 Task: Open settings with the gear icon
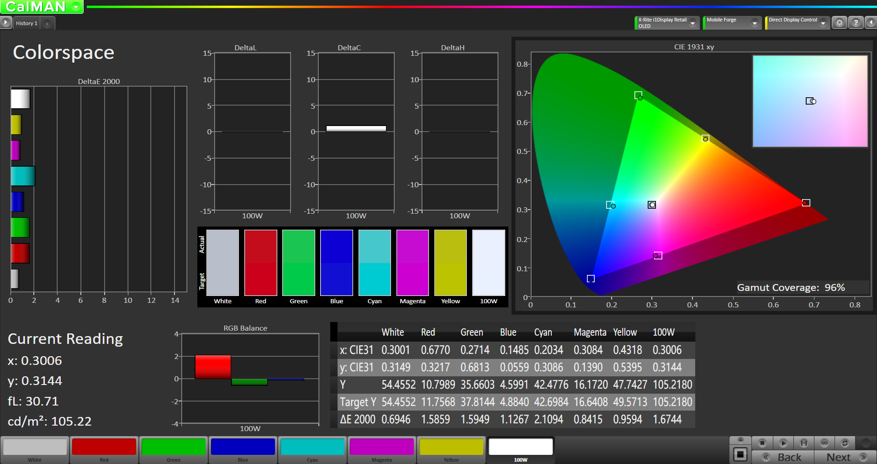pyautogui.click(x=840, y=22)
